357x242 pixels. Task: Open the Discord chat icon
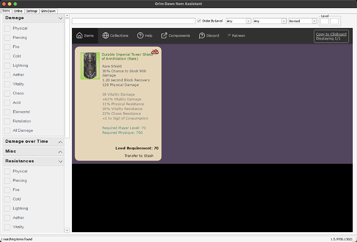coord(202,36)
